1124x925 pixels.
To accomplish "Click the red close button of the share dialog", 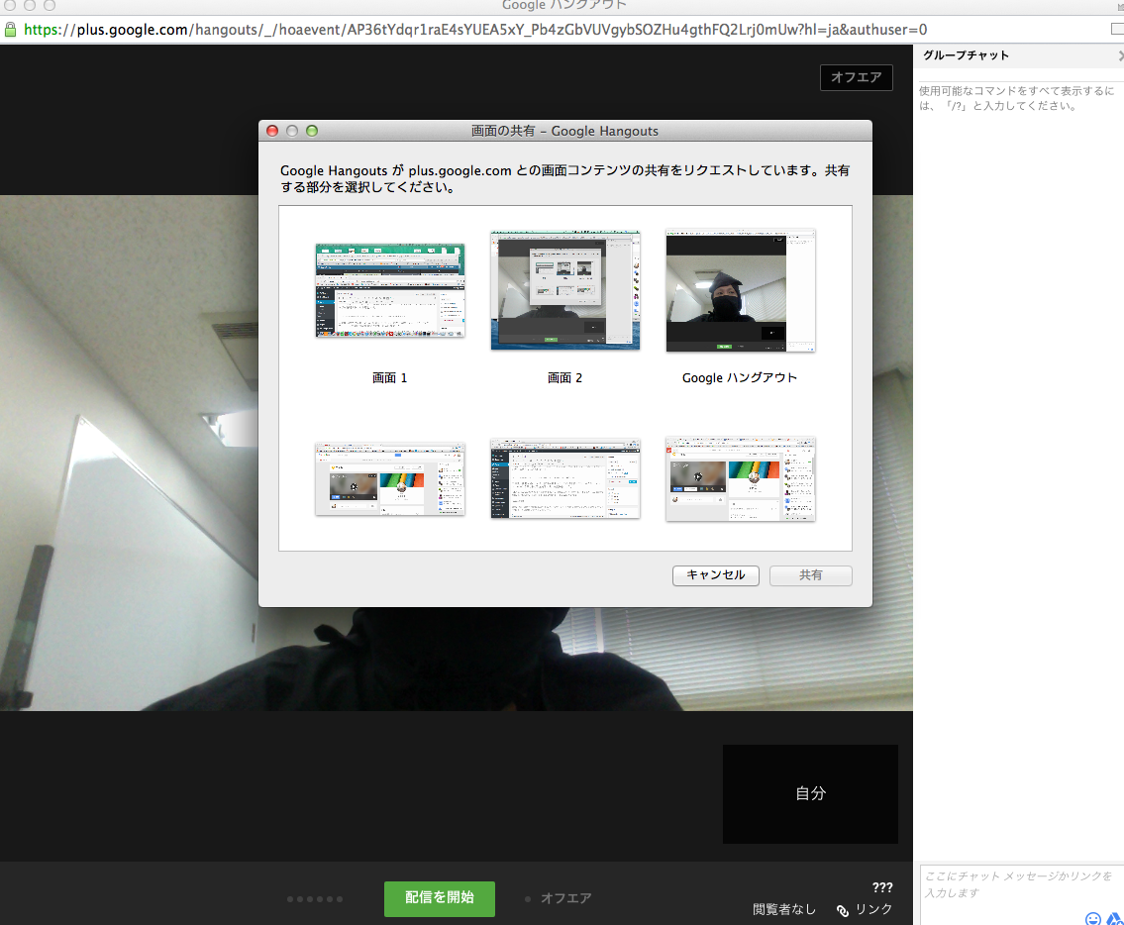I will click(x=272, y=131).
